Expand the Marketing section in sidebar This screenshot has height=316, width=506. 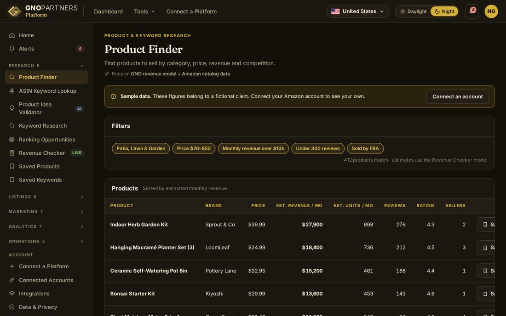[46, 212]
